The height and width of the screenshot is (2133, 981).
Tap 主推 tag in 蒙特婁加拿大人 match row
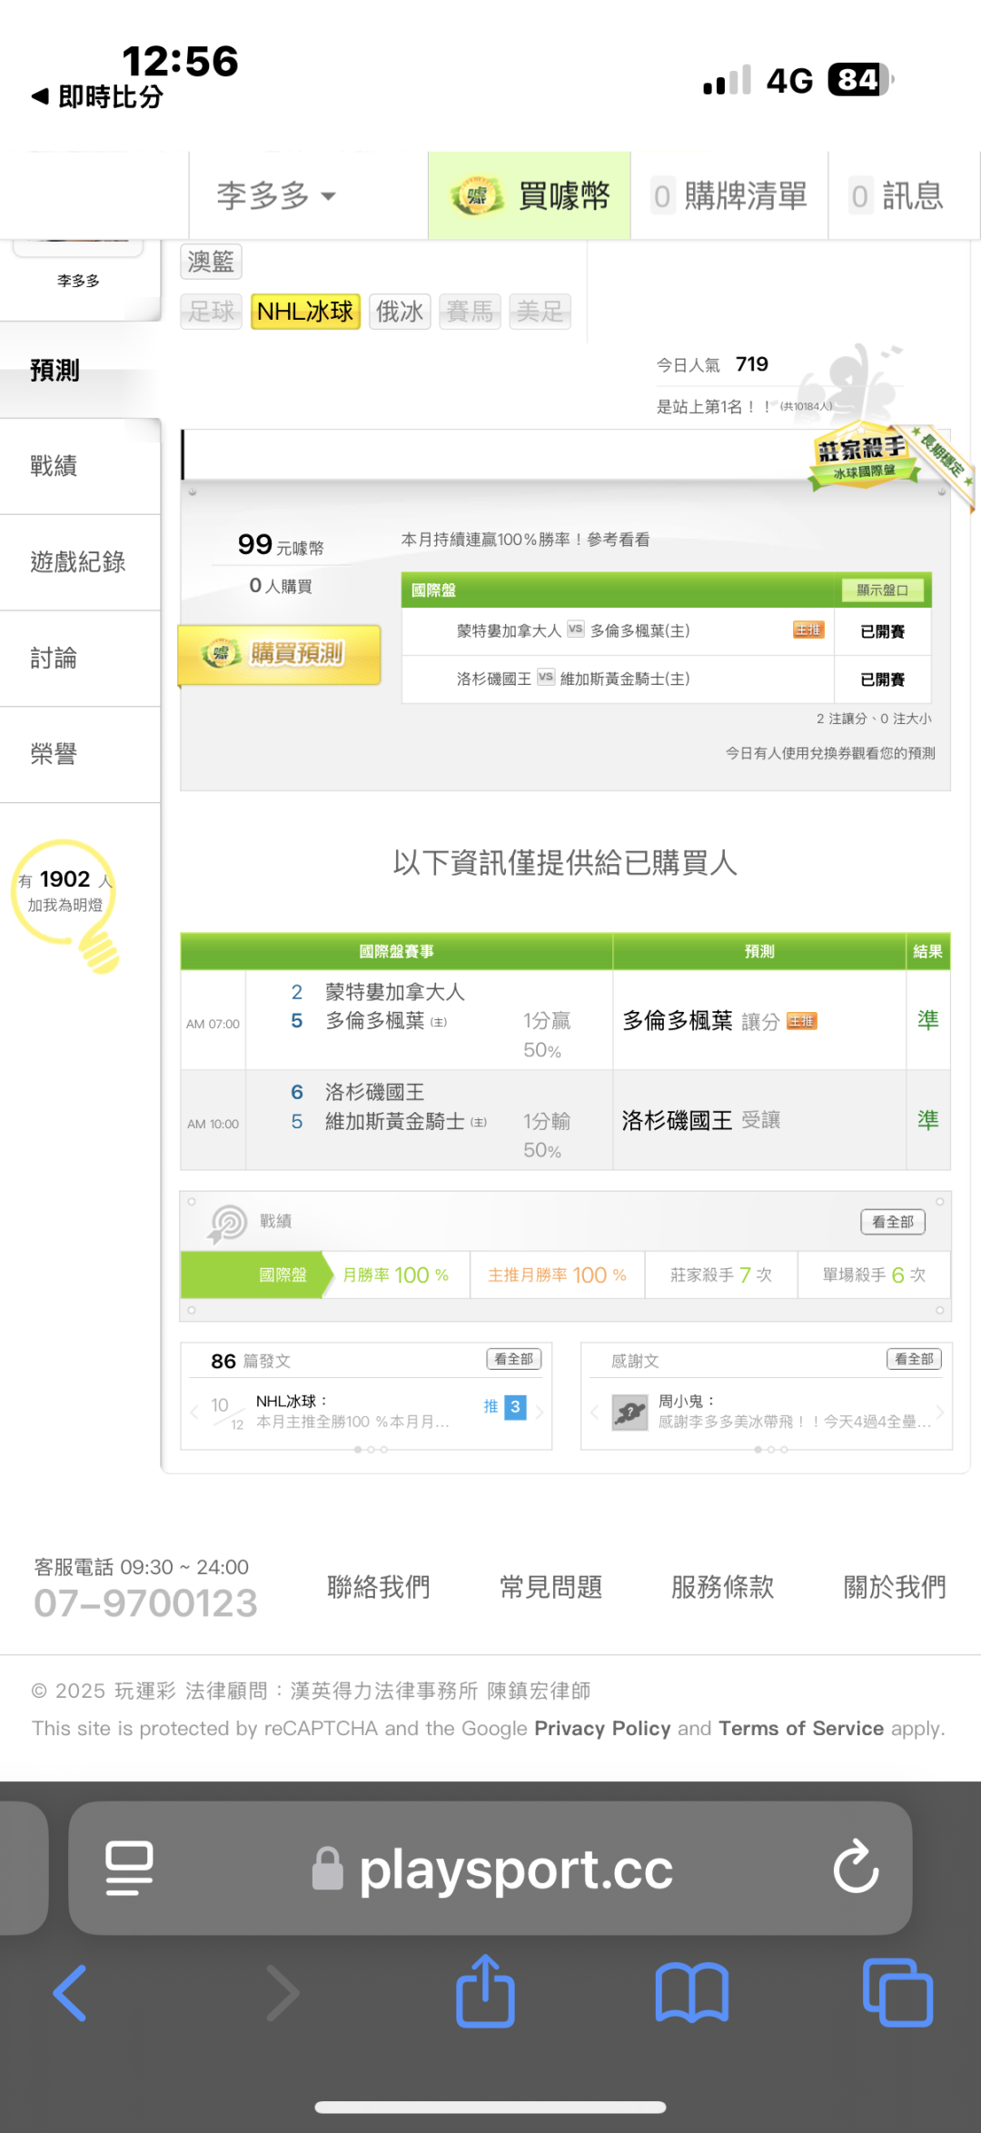[808, 630]
